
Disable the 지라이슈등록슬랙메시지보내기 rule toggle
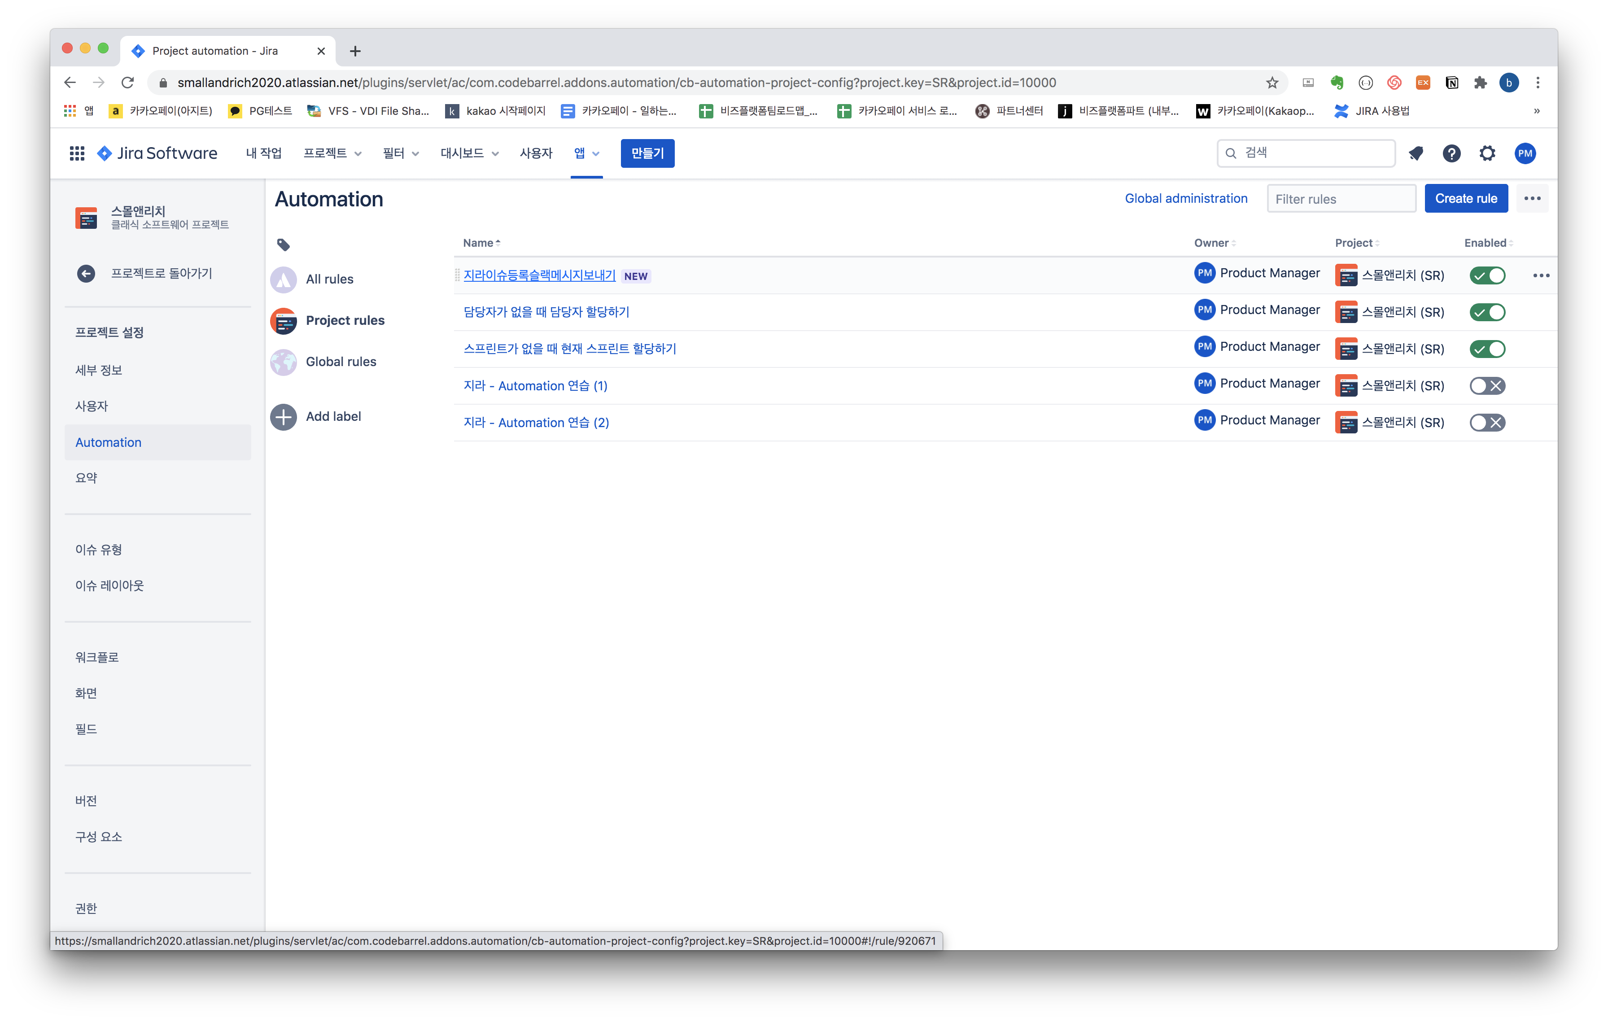[1487, 276]
